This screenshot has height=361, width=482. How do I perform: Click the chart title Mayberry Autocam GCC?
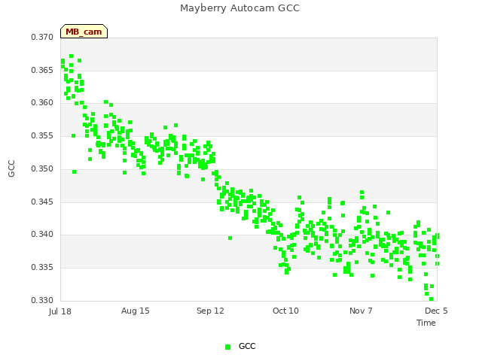(239, 8)
